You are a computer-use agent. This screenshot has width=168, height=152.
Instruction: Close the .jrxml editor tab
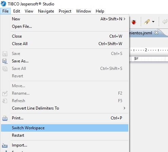click(x=156, y=33)
